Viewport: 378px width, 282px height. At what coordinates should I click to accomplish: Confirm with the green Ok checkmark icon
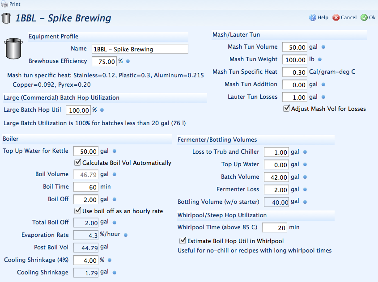pos(364,17)
